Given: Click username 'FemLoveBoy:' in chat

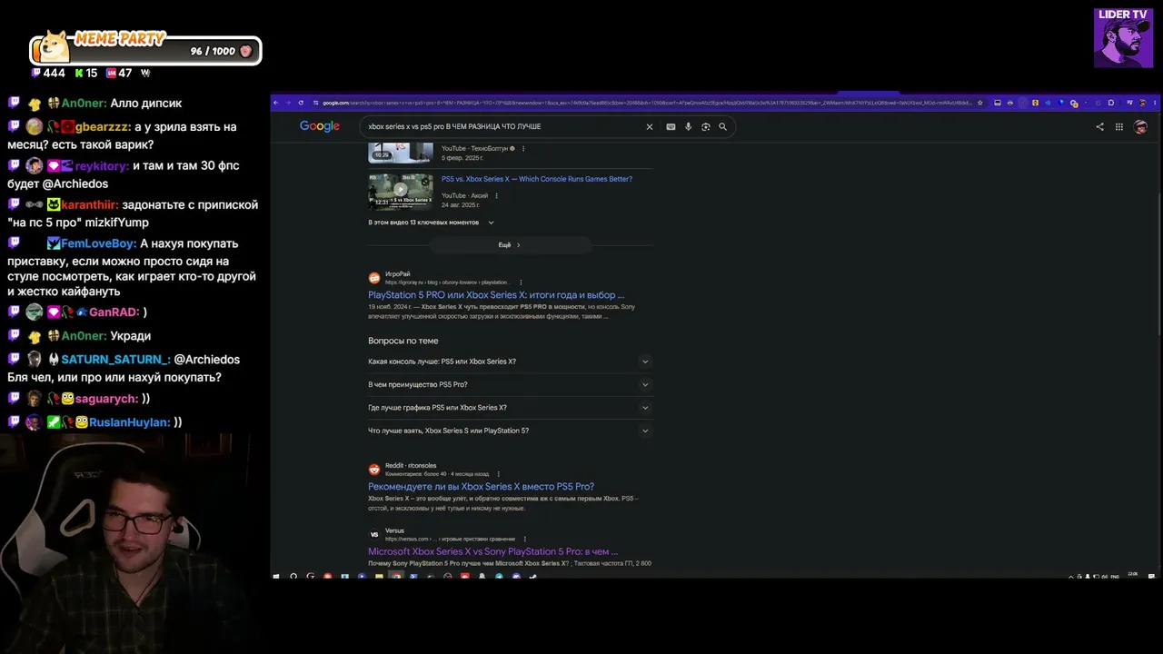Looking at the screenshot, I should 99,244.
